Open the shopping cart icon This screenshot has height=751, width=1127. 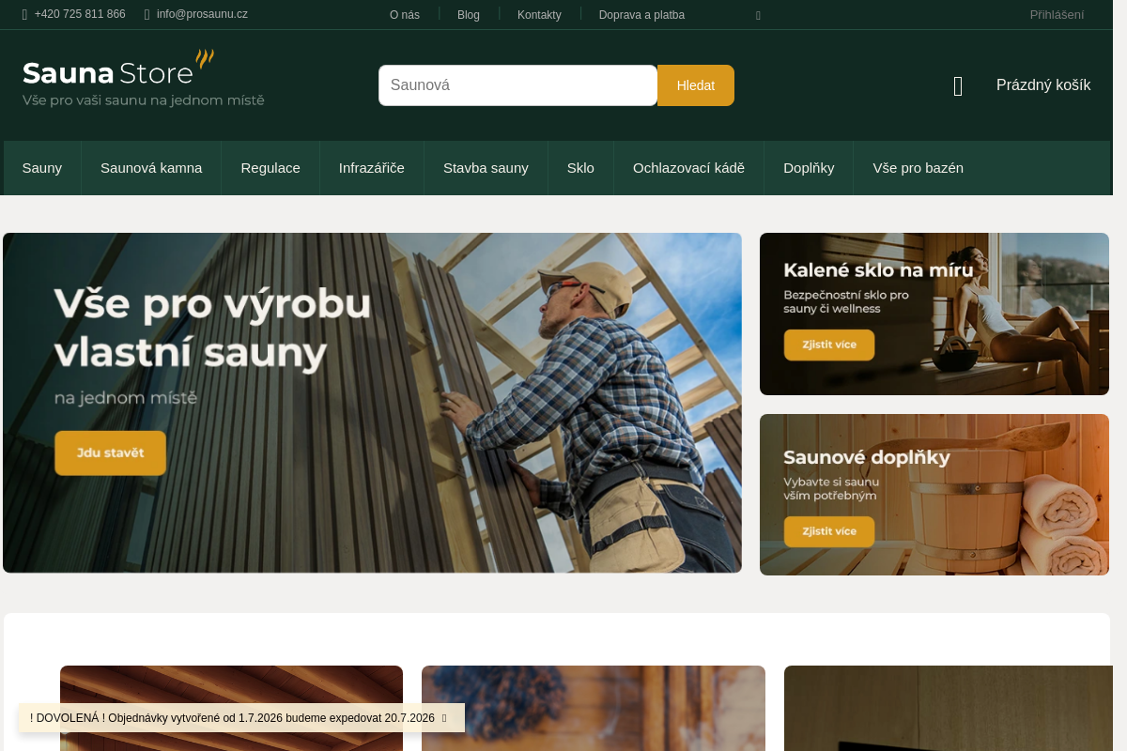tap(958, 86)
